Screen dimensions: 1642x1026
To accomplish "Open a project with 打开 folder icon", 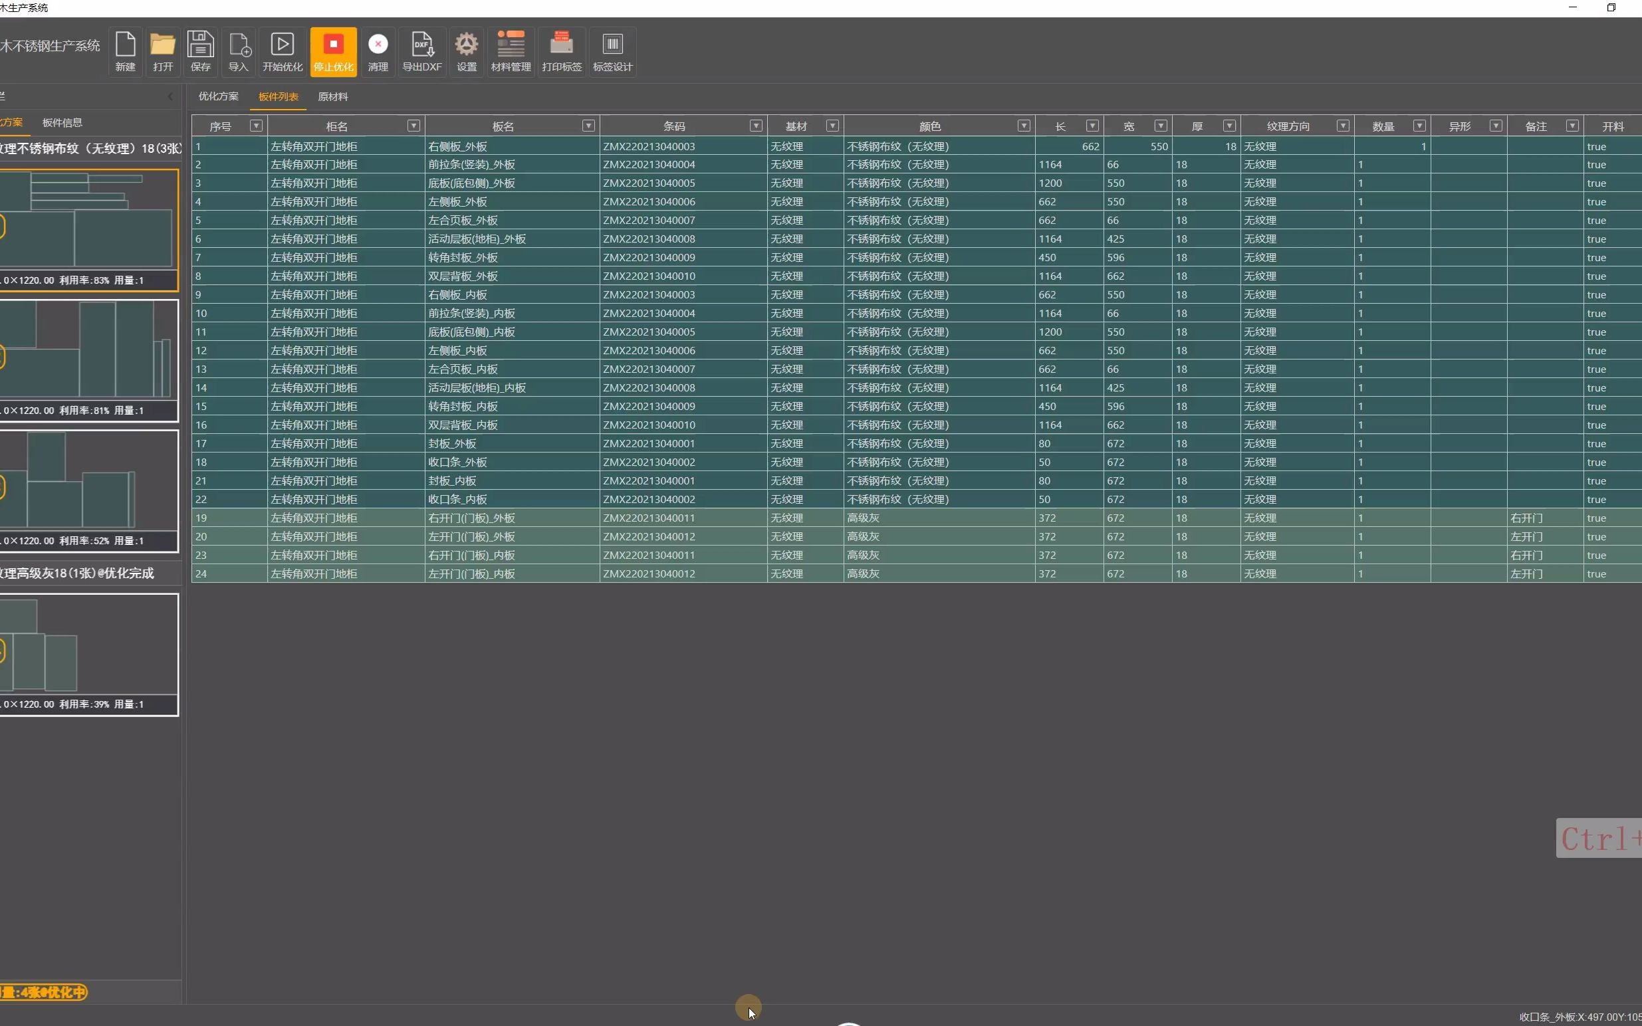I will click(163, 52).
